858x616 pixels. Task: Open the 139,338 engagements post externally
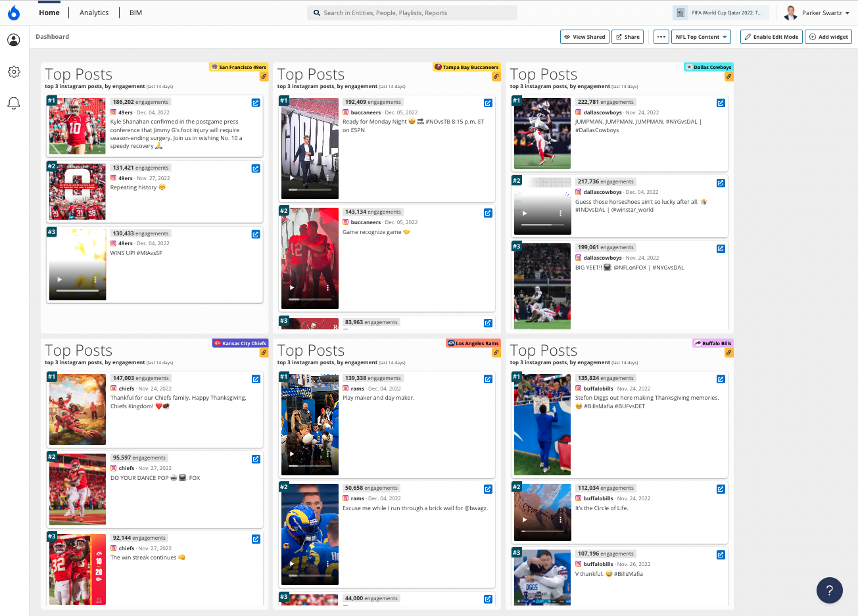point(488,379)
